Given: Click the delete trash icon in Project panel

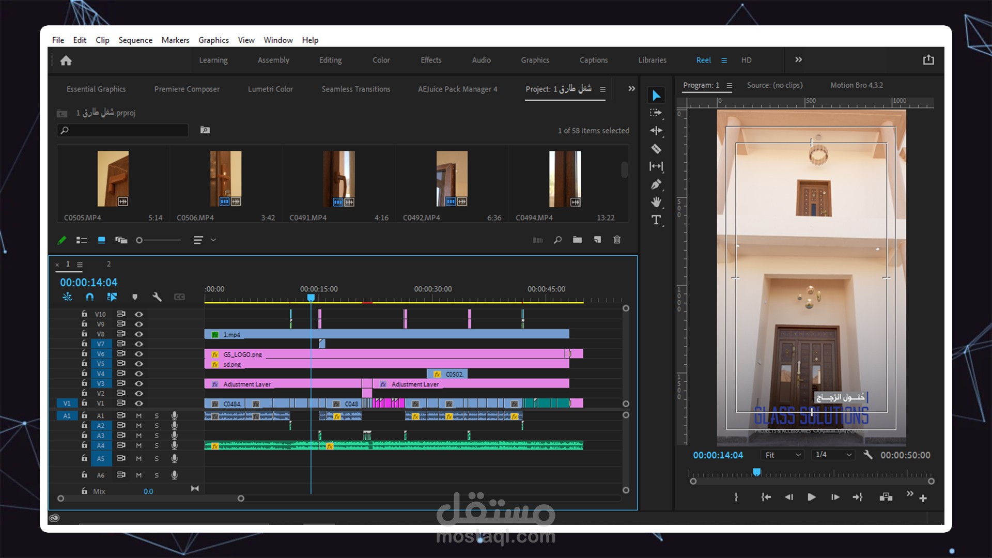Looking at the screenshot, I should coord(617,240).
